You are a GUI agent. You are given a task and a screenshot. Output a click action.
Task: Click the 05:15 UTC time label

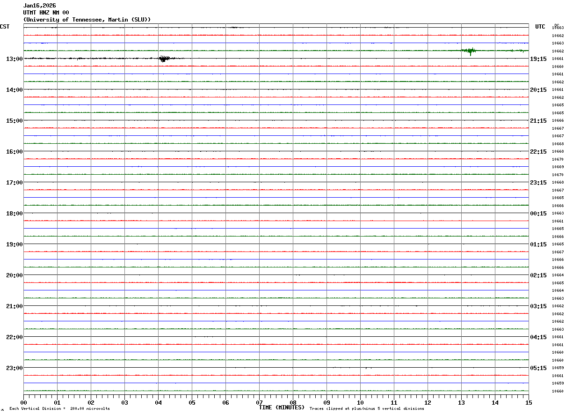[x=538, y=368]
